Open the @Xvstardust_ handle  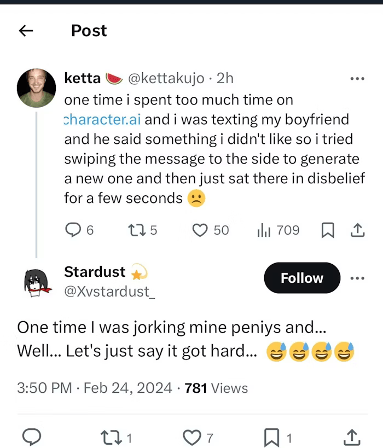click(109, 292)
